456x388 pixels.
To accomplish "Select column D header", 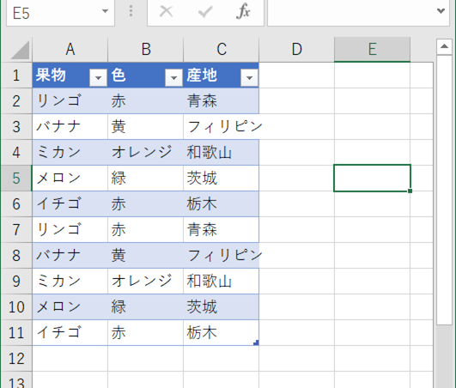I will click(296, 50).
